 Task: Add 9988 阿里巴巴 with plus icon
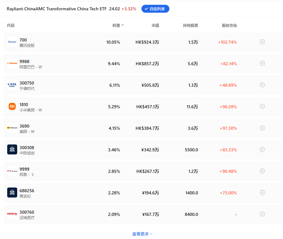point(262,63)
